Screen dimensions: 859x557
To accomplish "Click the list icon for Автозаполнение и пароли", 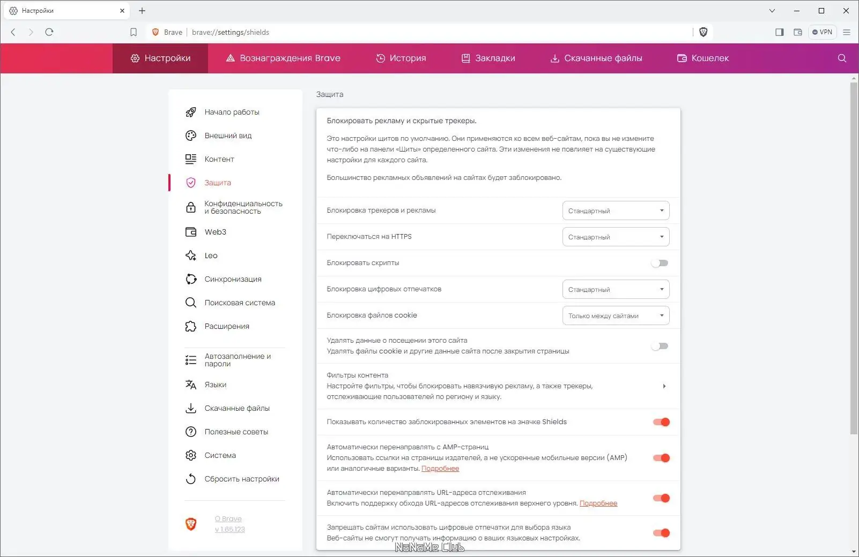I will [191, 360].
